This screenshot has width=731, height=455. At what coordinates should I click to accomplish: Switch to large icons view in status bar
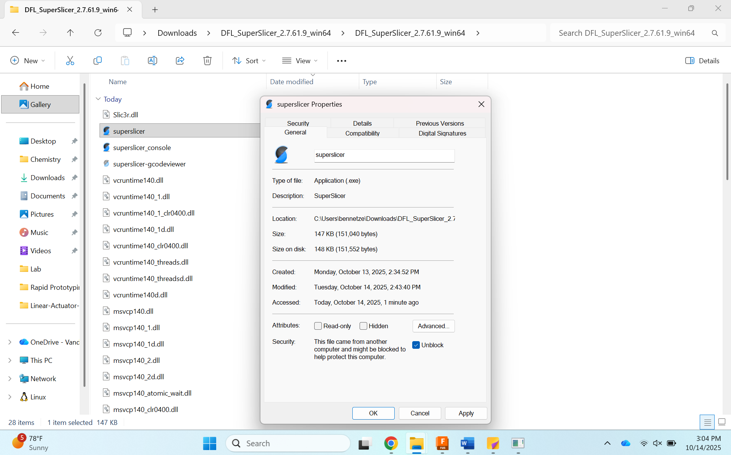click(721, 422)
